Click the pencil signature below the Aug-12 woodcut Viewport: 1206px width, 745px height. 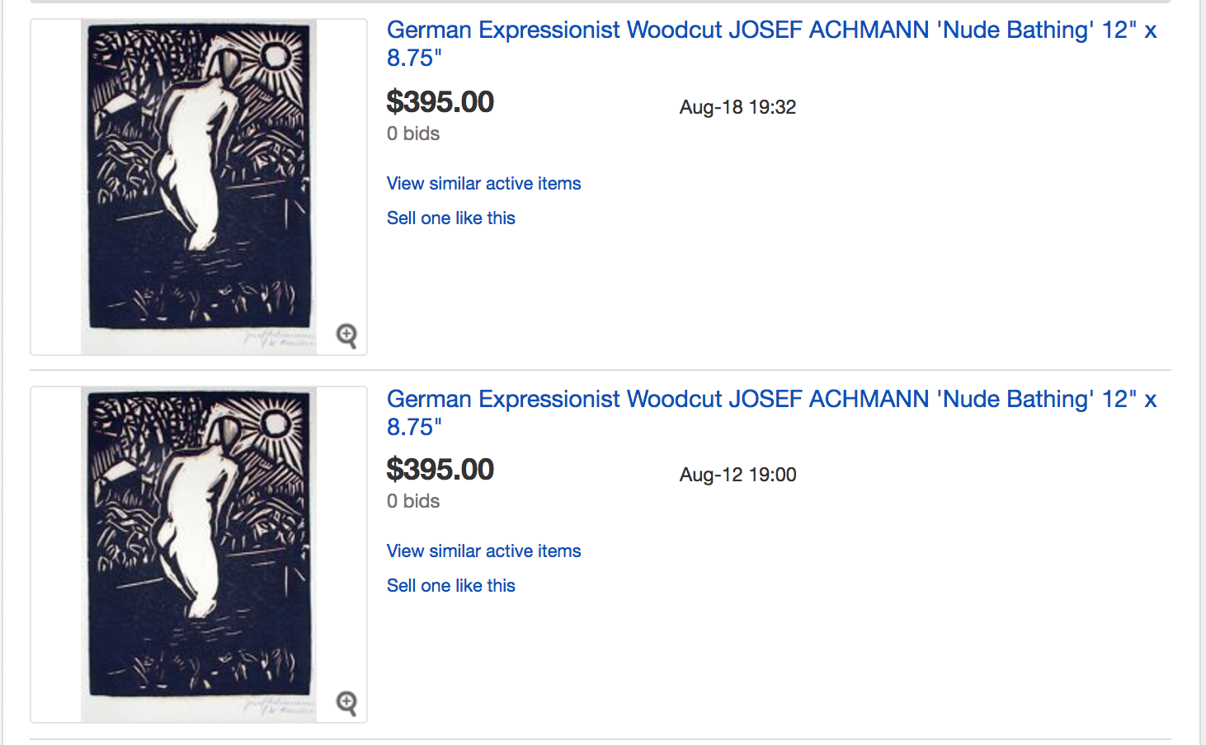tap(279, 706)
